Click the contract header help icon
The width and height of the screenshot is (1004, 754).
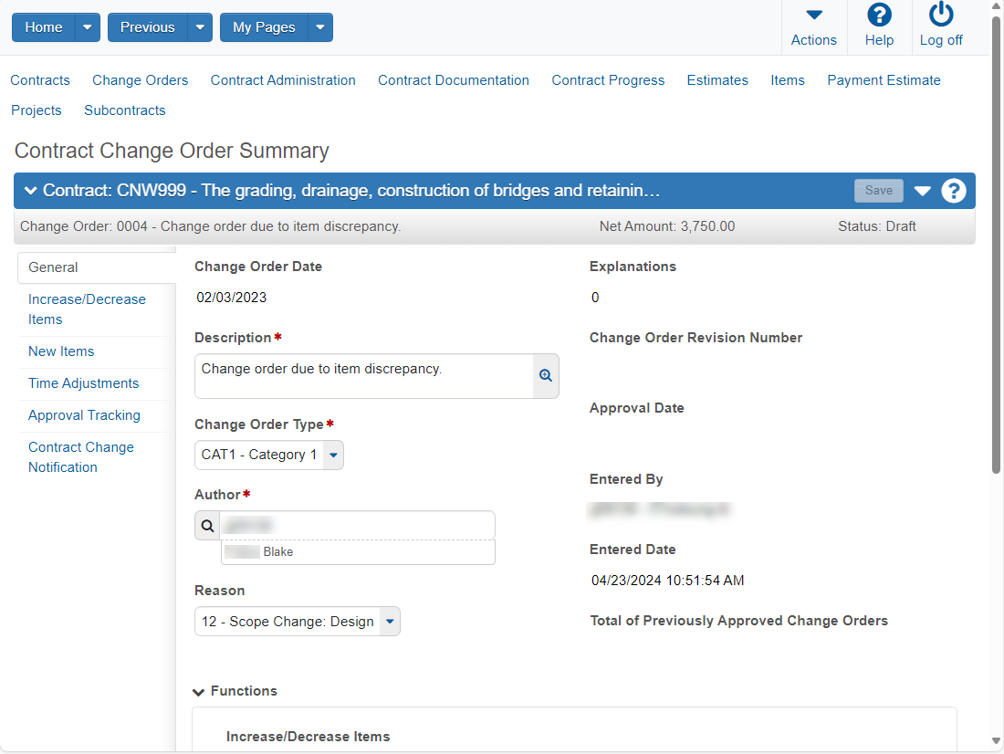(954, 190)
